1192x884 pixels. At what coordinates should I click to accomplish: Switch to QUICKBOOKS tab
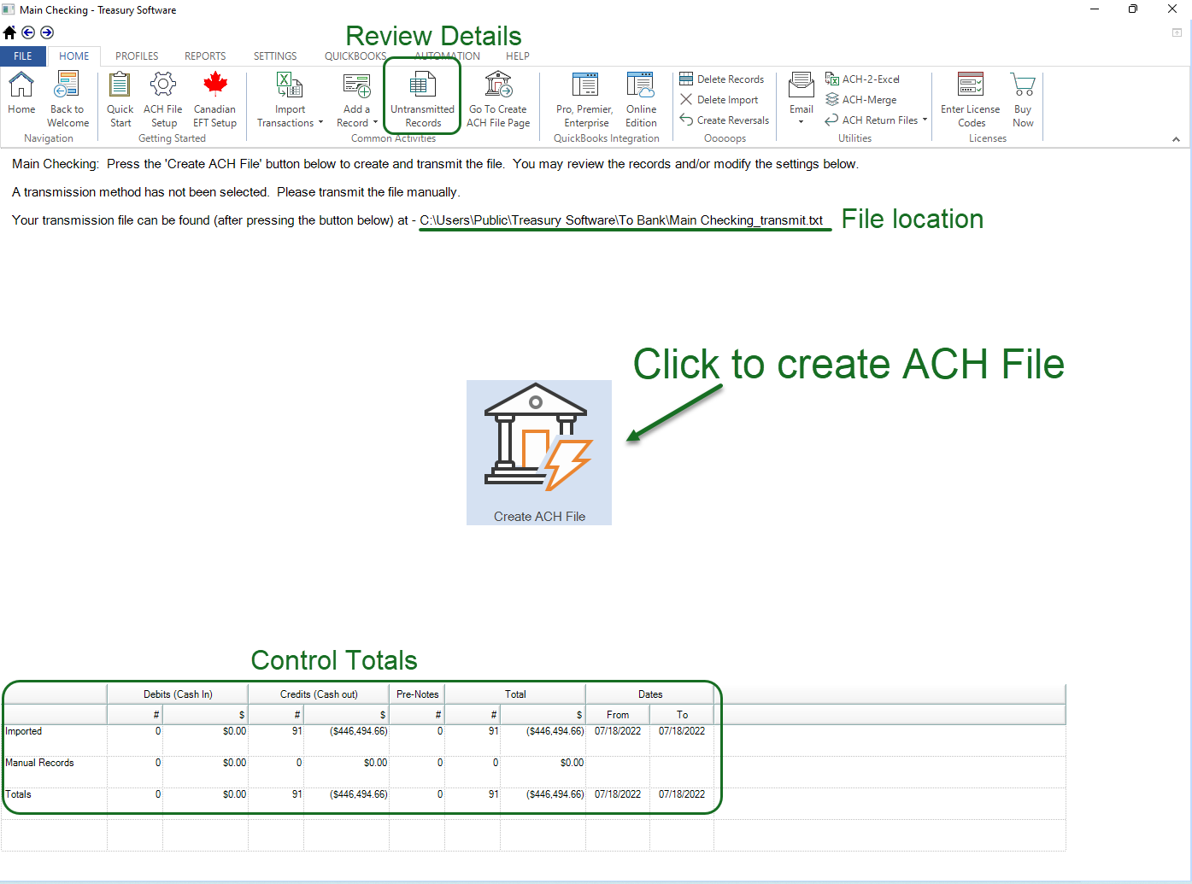pos(355,56)
